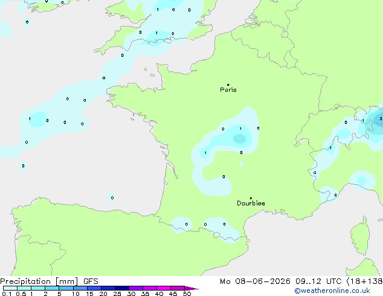This screenshot has height=296, width=383.
Task: Click the '0.1' legend scale label
Action: (7, 294)
